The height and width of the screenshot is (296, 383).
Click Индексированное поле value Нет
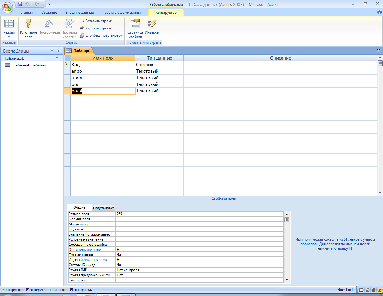click(x=200, y=260)
